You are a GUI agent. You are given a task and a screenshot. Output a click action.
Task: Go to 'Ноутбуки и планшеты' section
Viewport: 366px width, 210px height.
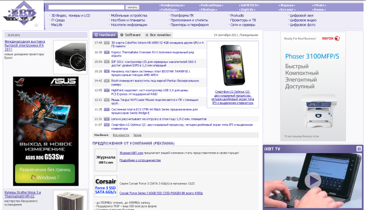[x=128, y=20]
